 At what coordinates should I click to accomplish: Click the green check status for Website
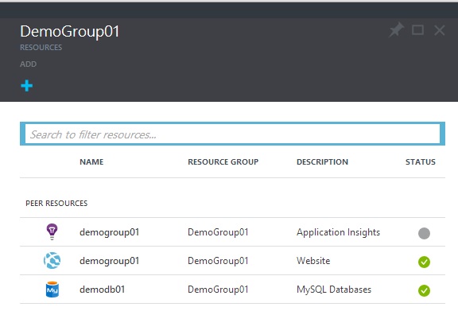pos(424,262)
